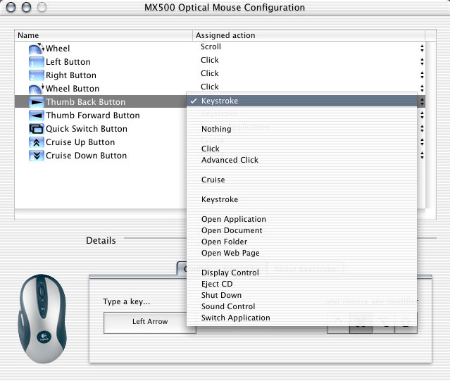The width and height of the screenshot is (450, 381).
Task: Click the window close button
Action: click(11, 7)
